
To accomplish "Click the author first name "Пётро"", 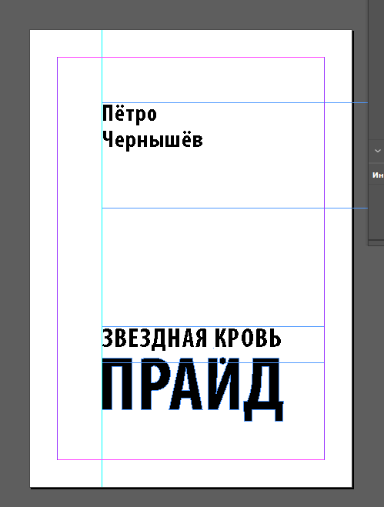I will pos(129,114).
